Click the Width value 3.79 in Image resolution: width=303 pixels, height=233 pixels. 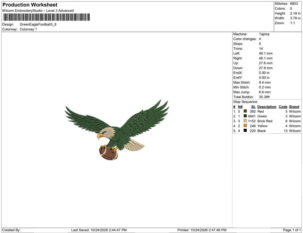pyautogui.click(x=295, y=18)
